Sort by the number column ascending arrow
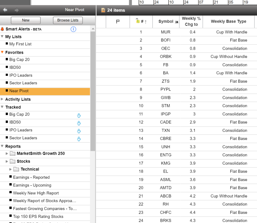 (x=146, y=22)
